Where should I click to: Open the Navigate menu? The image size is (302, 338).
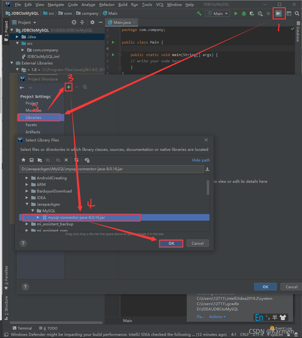56,4
